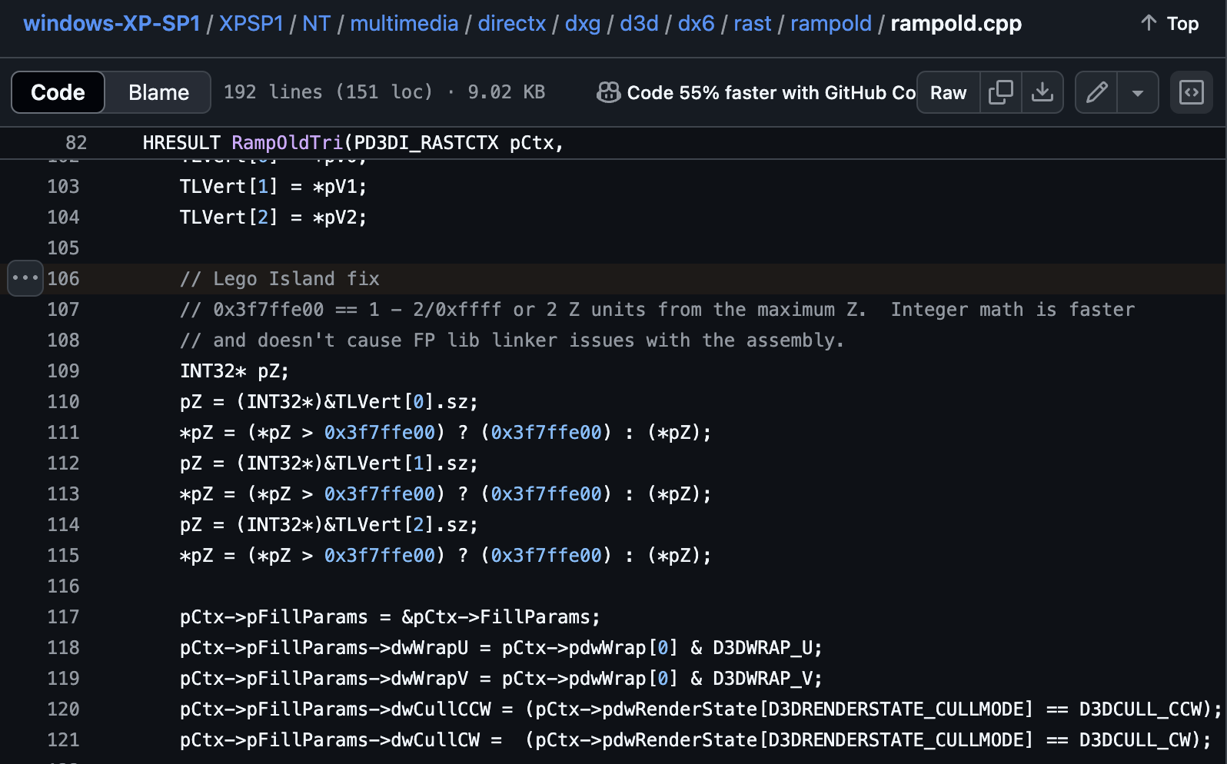
Task: Open the Code 55% faster Copilot promo
Action: point(770,93)
